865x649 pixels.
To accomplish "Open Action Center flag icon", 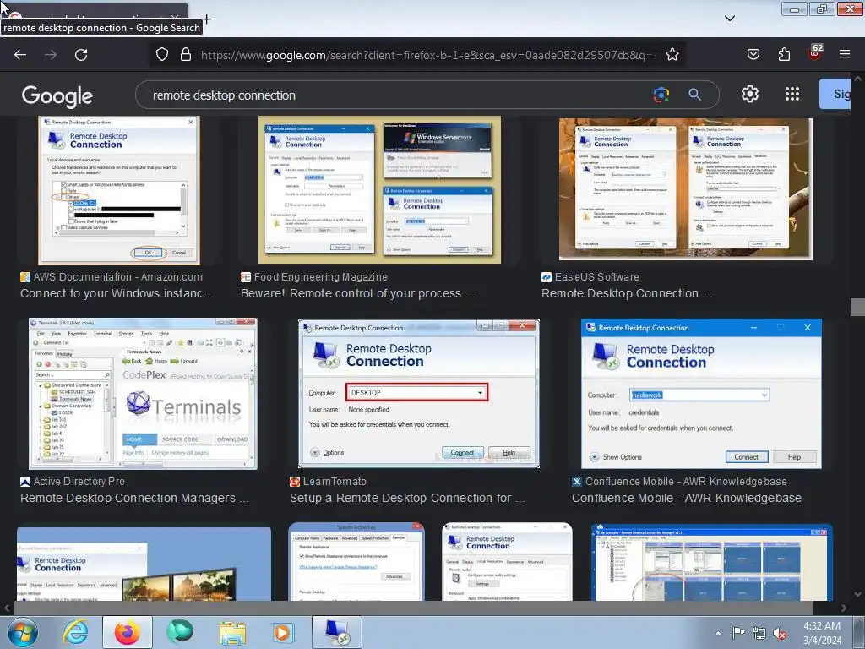I will pyautogui.click(x=738, y=633).
